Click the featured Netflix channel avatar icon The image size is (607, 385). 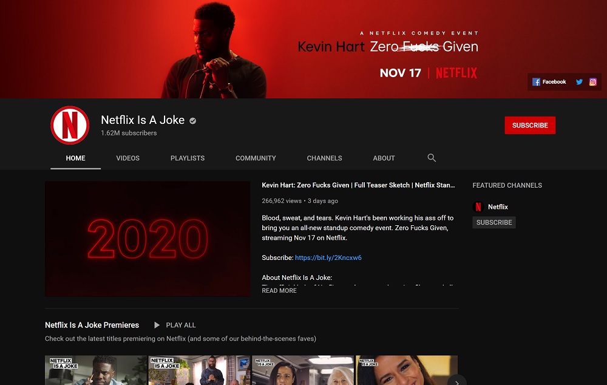coord(478,206)
